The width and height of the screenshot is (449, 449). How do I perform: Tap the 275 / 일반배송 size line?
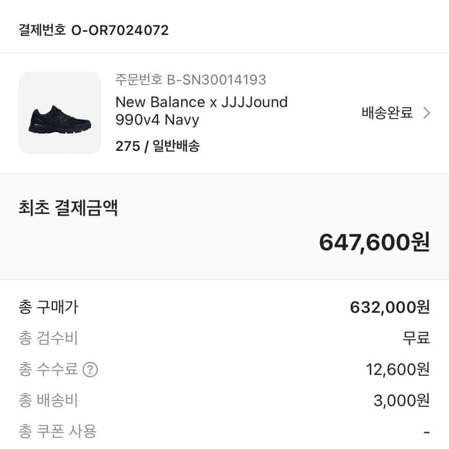(157, 146)
